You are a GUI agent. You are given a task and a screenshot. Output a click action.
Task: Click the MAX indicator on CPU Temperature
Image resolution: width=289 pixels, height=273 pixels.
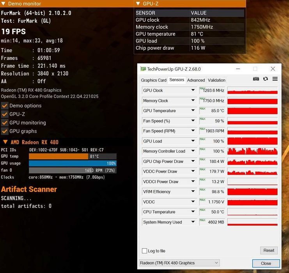202,210
